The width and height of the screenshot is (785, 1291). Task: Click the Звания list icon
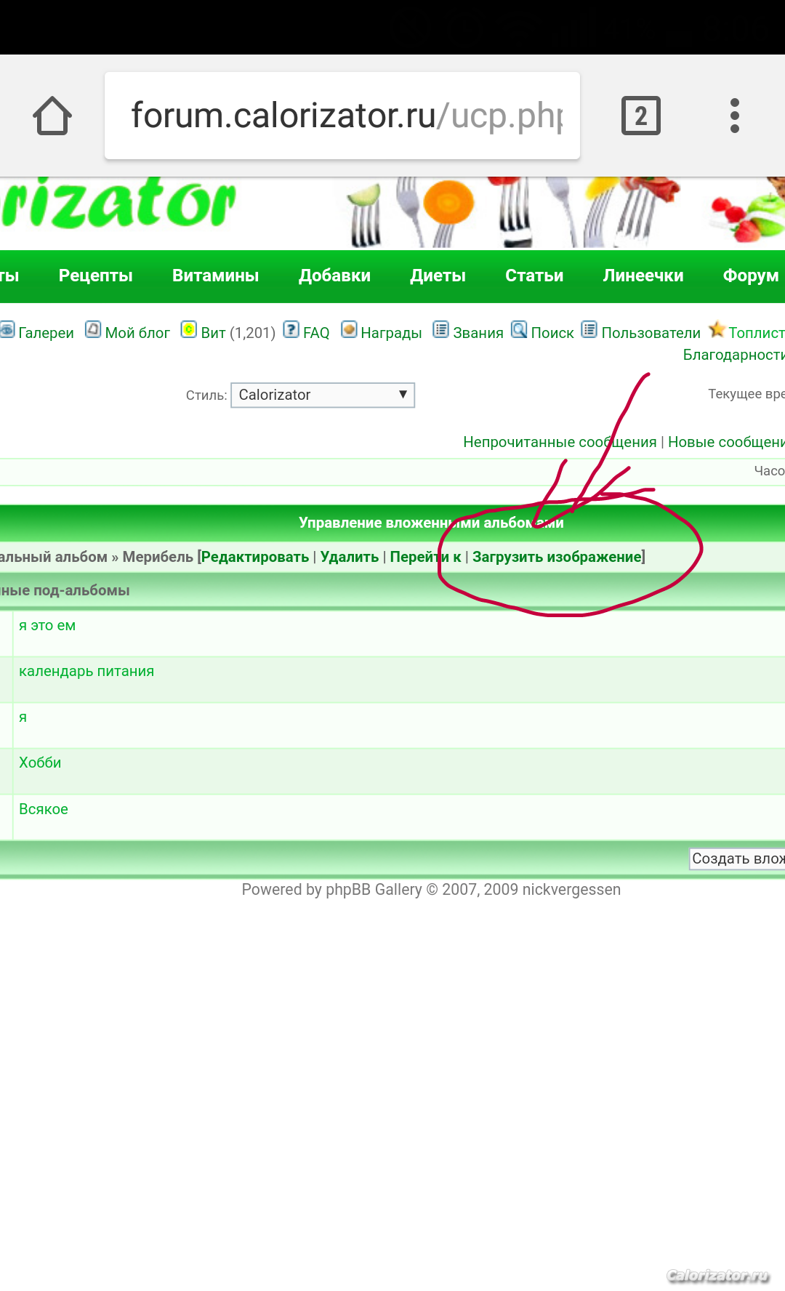point(440,330)
